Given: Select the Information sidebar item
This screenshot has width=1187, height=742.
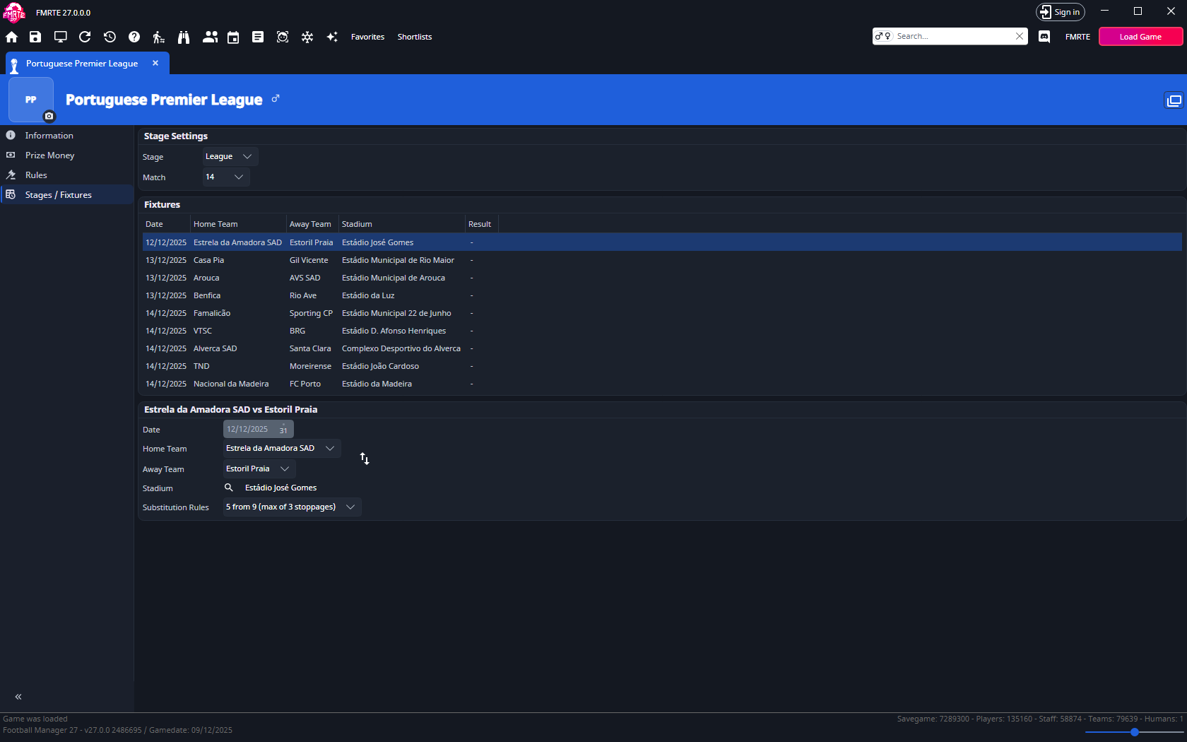Looking at the screenshot, I should point(67,136).
